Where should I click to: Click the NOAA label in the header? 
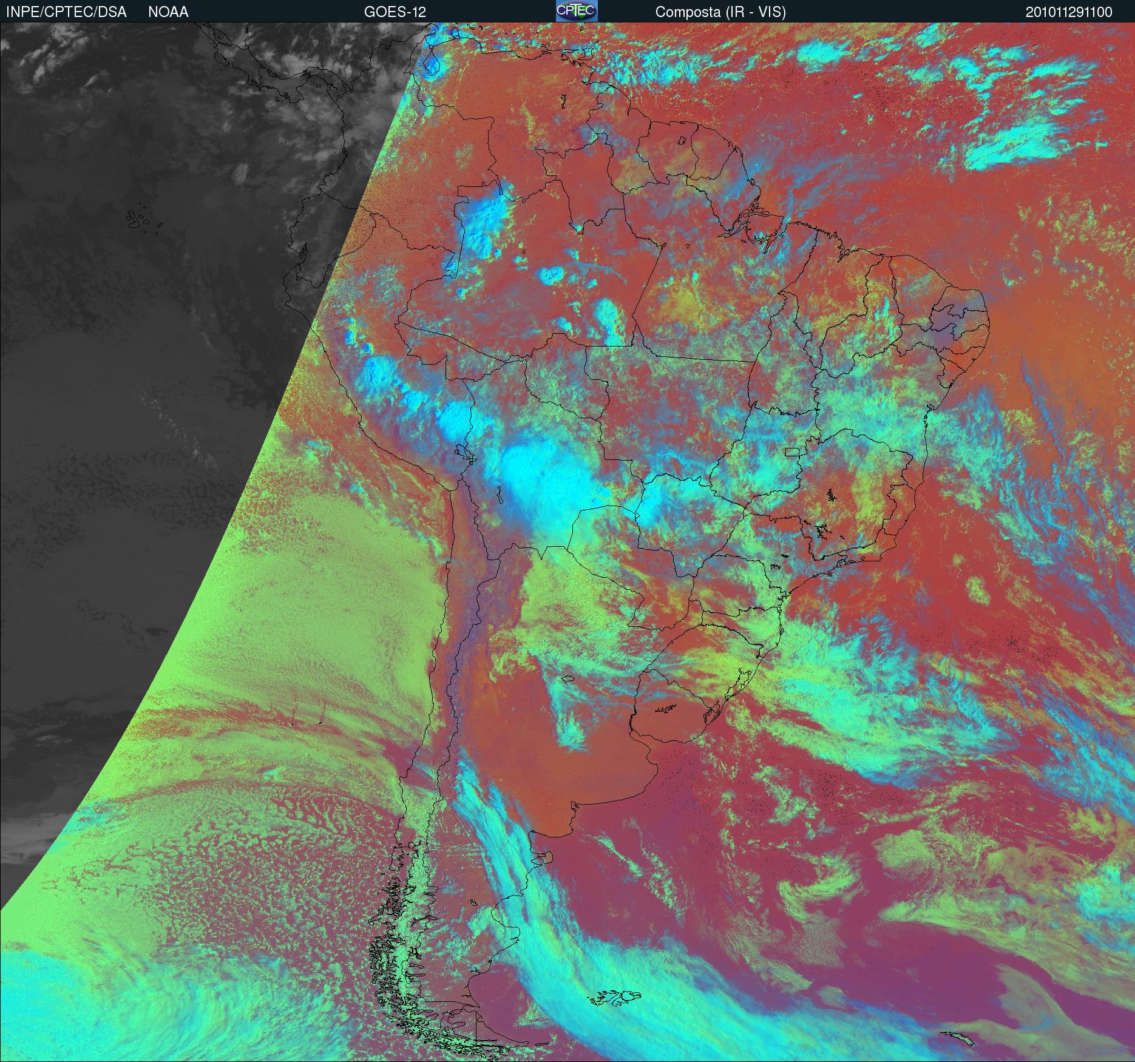(168, 12)
